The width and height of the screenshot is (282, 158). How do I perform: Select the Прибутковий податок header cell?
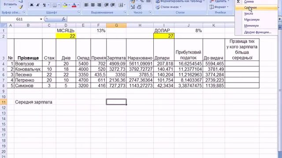click(189, 50)
